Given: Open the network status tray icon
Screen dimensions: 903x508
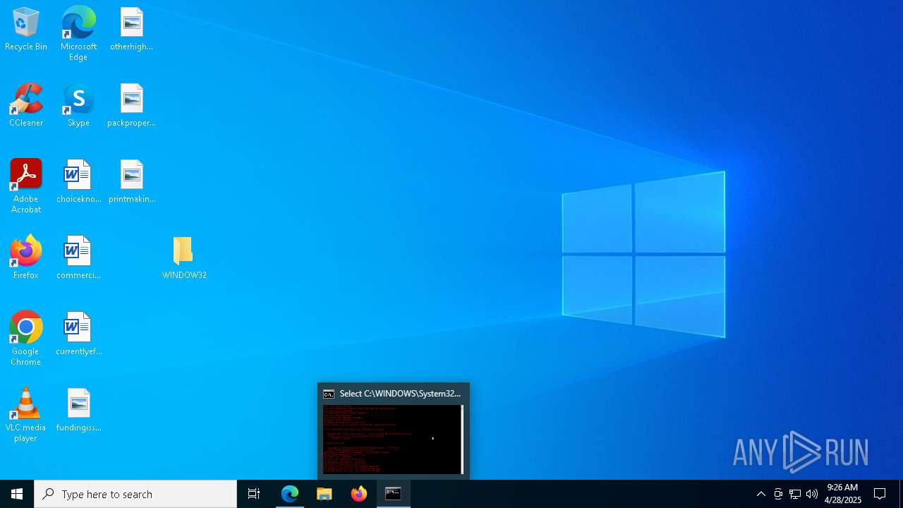Looking at the screenshot, I should click(x=795, y=494).
